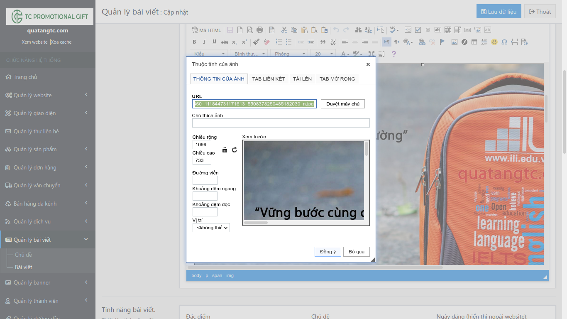Open the Bình thư... format dropdown

(x=249, y=54)
